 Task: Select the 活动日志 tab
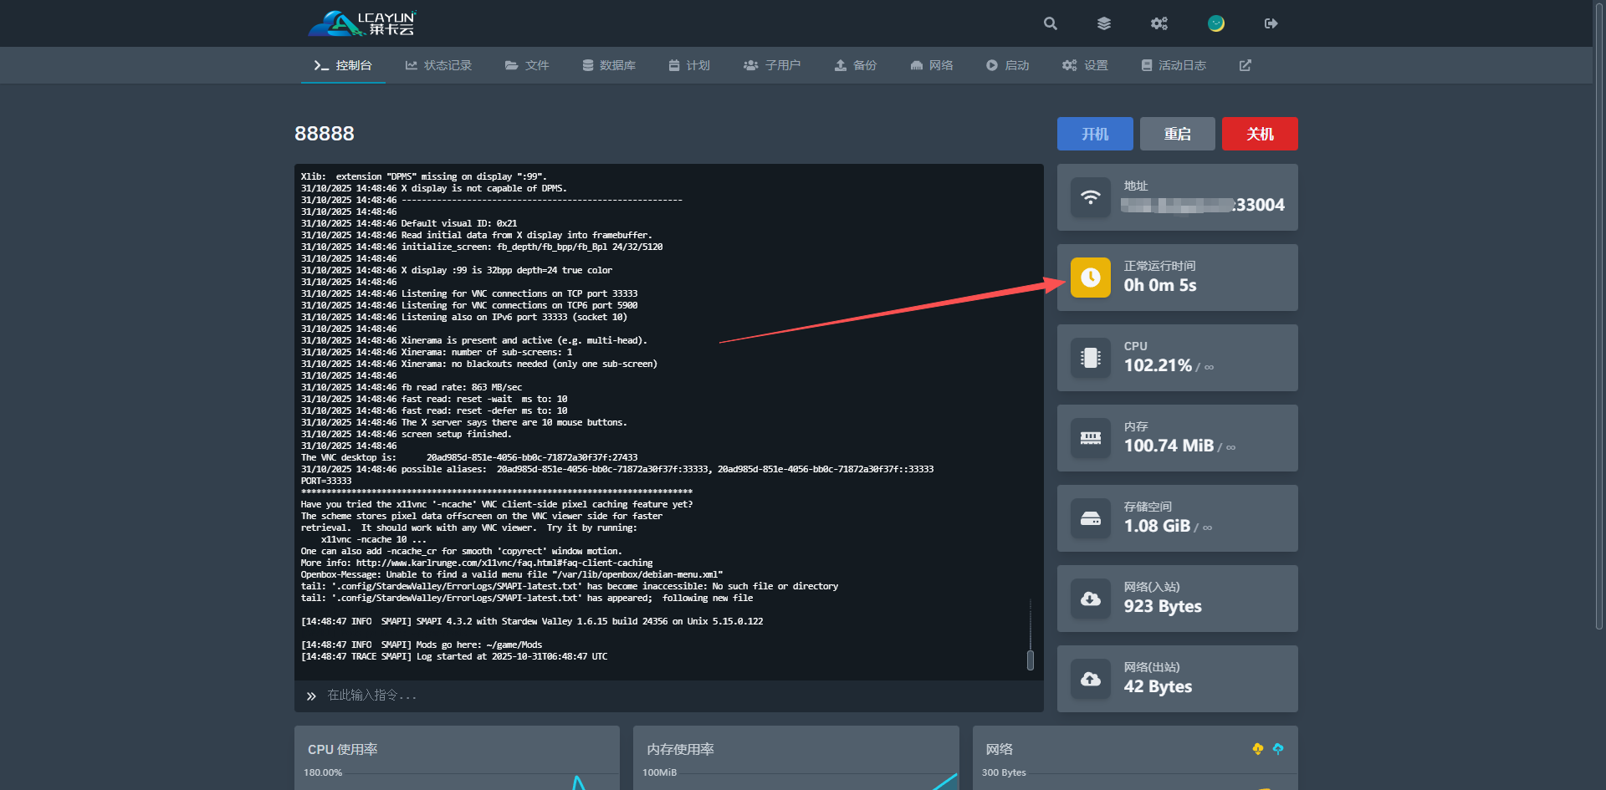[x=1174, y=65]
